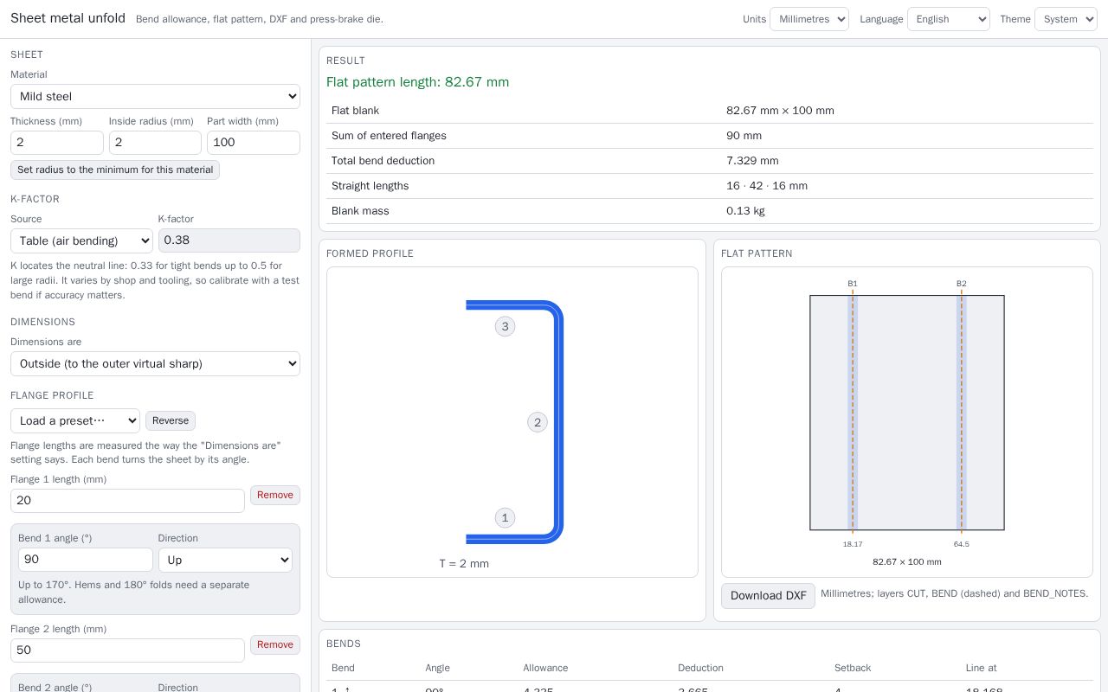Open the Dimensions are dropdown
The image size is (1108, 692).
coord(155,363)
